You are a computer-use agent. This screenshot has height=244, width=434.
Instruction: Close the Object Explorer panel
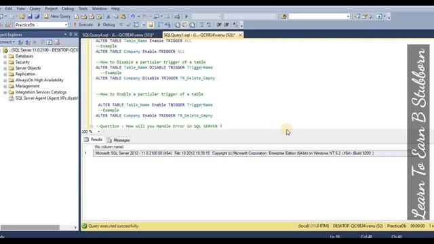pos(76,35)
